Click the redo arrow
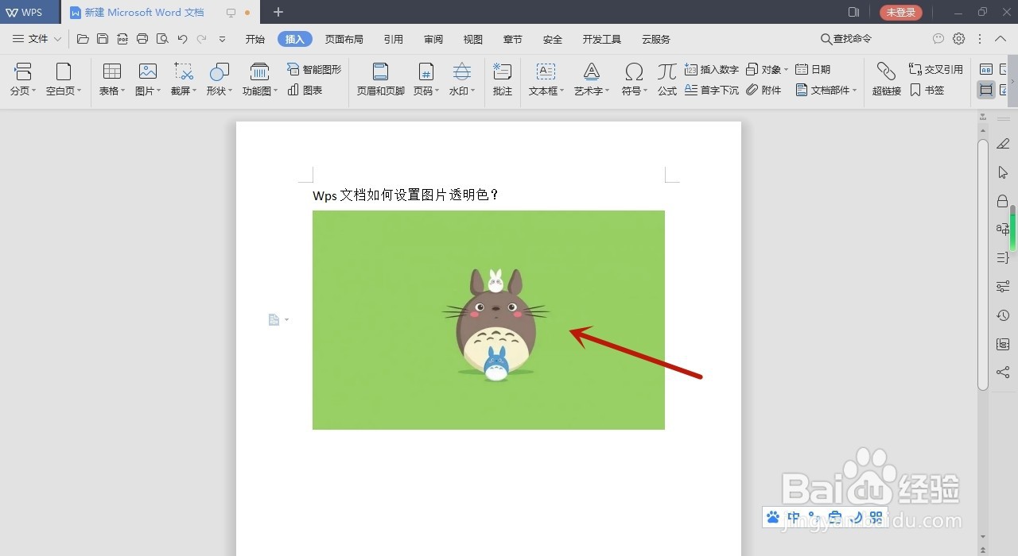Viewport: 1018px width, 556px height. click(x=202, y=39)
